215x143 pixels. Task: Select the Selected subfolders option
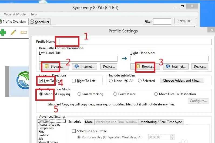[140, 81]
